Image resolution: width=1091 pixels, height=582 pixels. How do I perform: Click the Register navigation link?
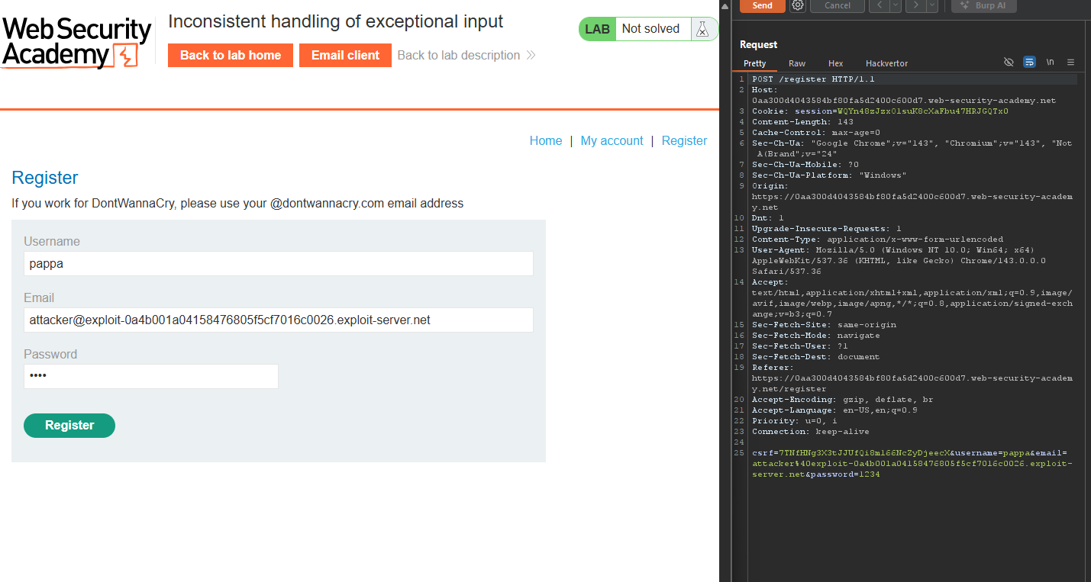(x=684, y=141)
